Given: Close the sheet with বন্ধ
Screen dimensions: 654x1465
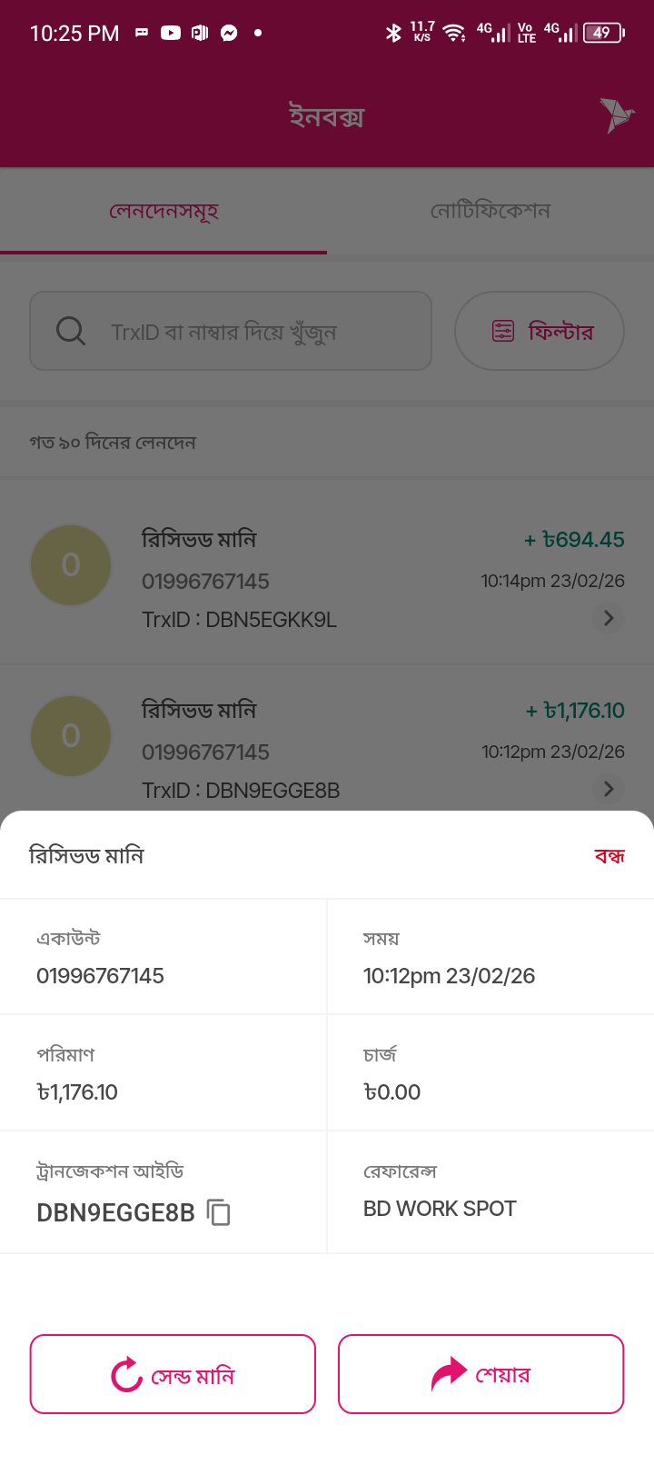Looking at the screenshot, I should pos(609,856).
